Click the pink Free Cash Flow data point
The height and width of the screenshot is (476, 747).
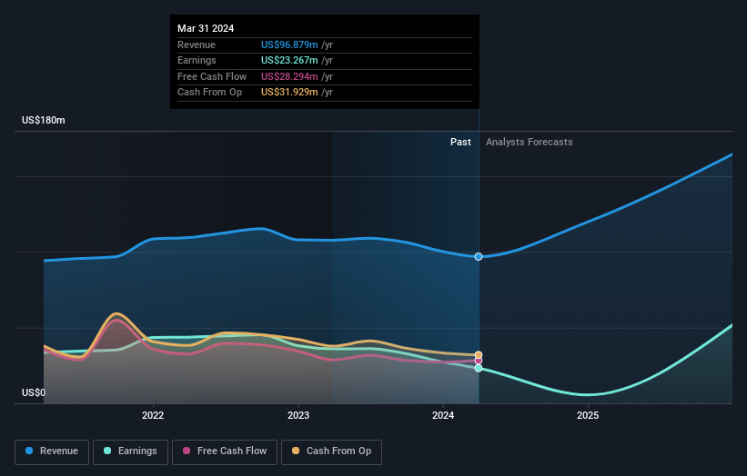point(479,361)
